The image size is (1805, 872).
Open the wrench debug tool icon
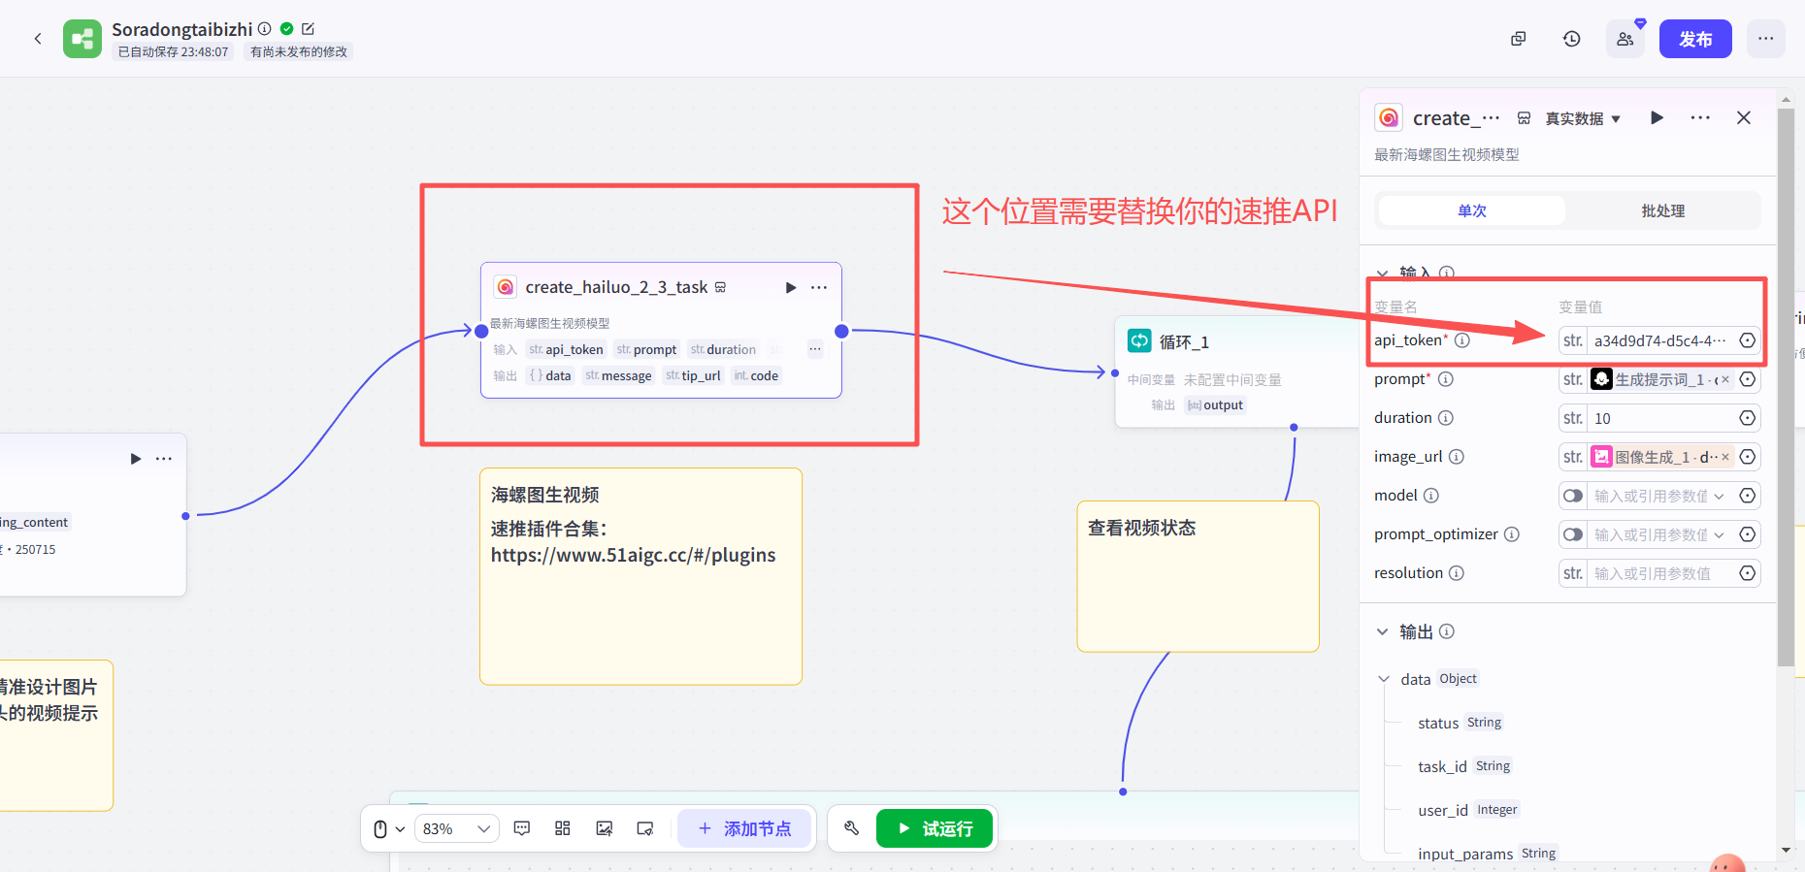point(851,828)
